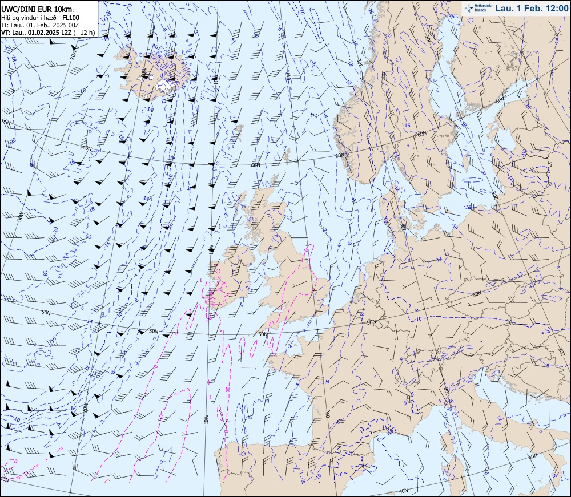Image resolution: width=571 pixels, height=497 pixels.
Task: Click the island of Ireland on the map
Action: coord(230,277)
